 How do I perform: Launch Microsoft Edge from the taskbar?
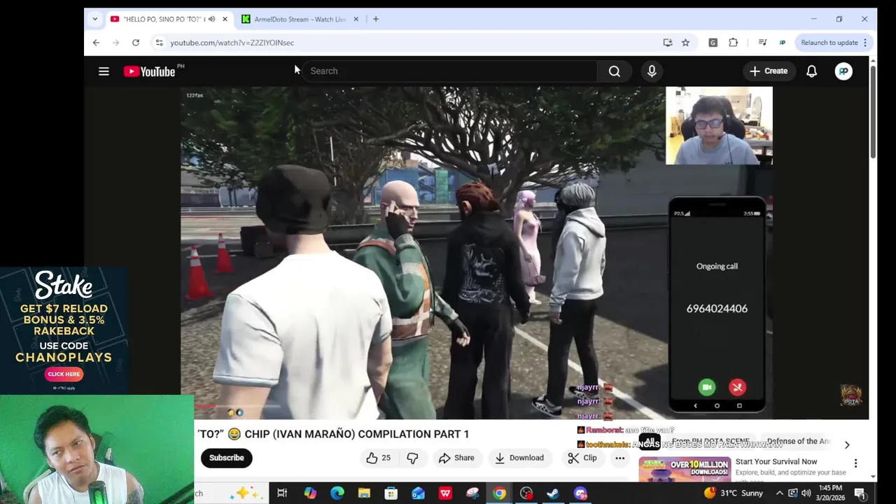pyautogui.click(x=337, y=493)
